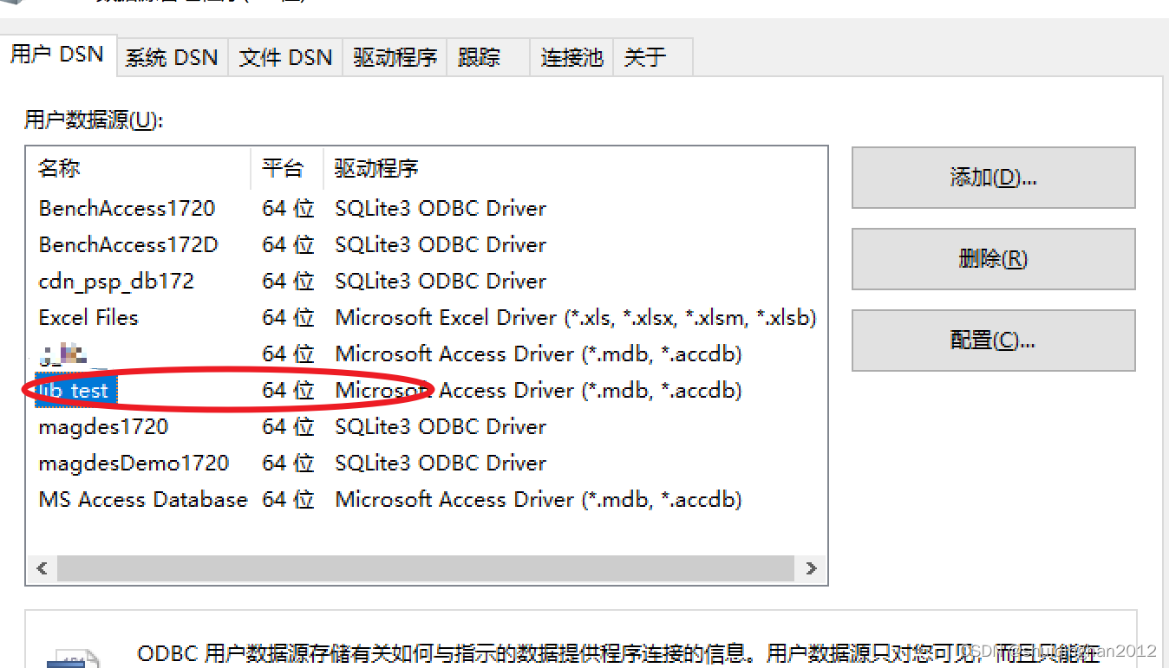
Task: Click the left scroll arrow of the list
Action: pyautogui.click(x=42, y=568)
